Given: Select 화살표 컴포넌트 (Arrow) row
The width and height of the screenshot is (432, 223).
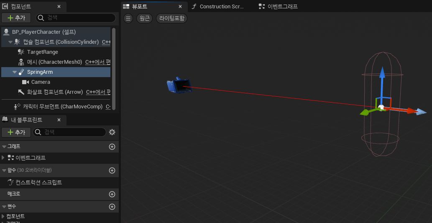Looking at the screenshot, I should click(x=56, y=92).
